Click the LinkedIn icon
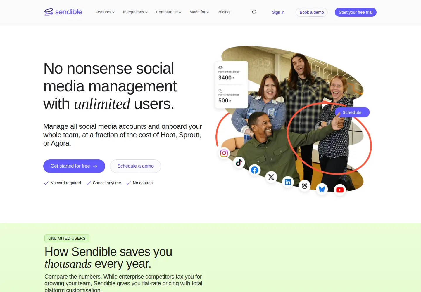421x292 pixels. coord(288,182)
